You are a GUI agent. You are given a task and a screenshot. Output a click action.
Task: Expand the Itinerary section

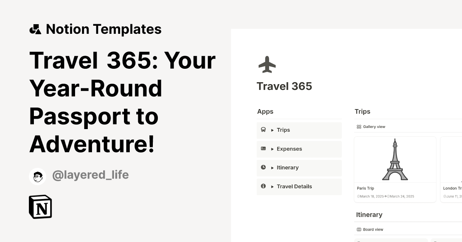click(x=273, y=167)
